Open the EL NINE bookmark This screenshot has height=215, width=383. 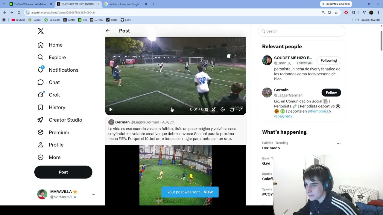click(x=97, y=20)
